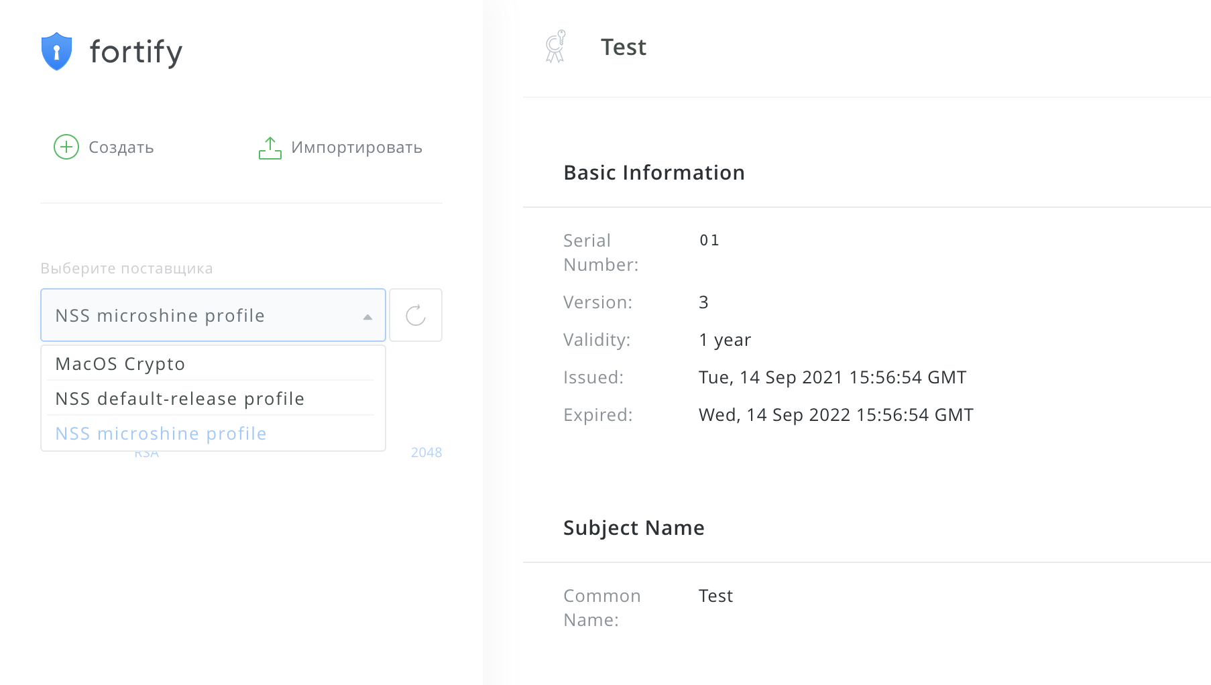Viewport: 1211px width, 685px height.
Task: Select the RSA algorithm label
Action: pyautogui.click(x=146, y=452)
